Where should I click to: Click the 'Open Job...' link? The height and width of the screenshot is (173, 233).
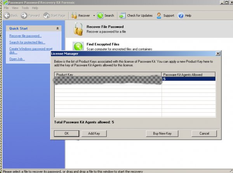tap(17, 59)
